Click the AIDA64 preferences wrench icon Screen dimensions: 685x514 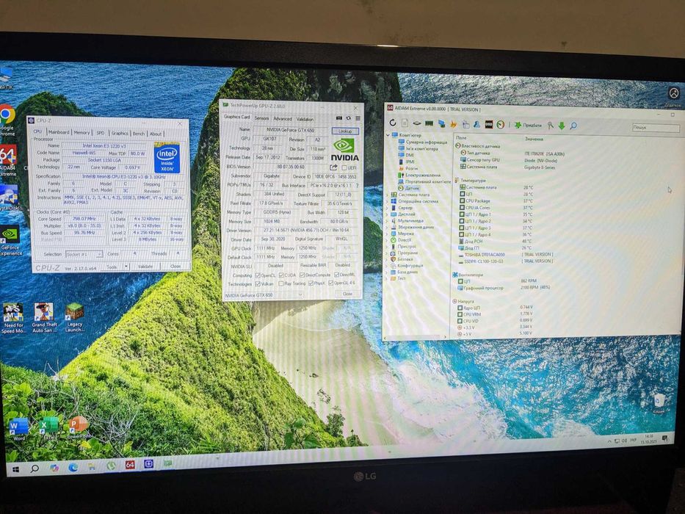point(551,126)
